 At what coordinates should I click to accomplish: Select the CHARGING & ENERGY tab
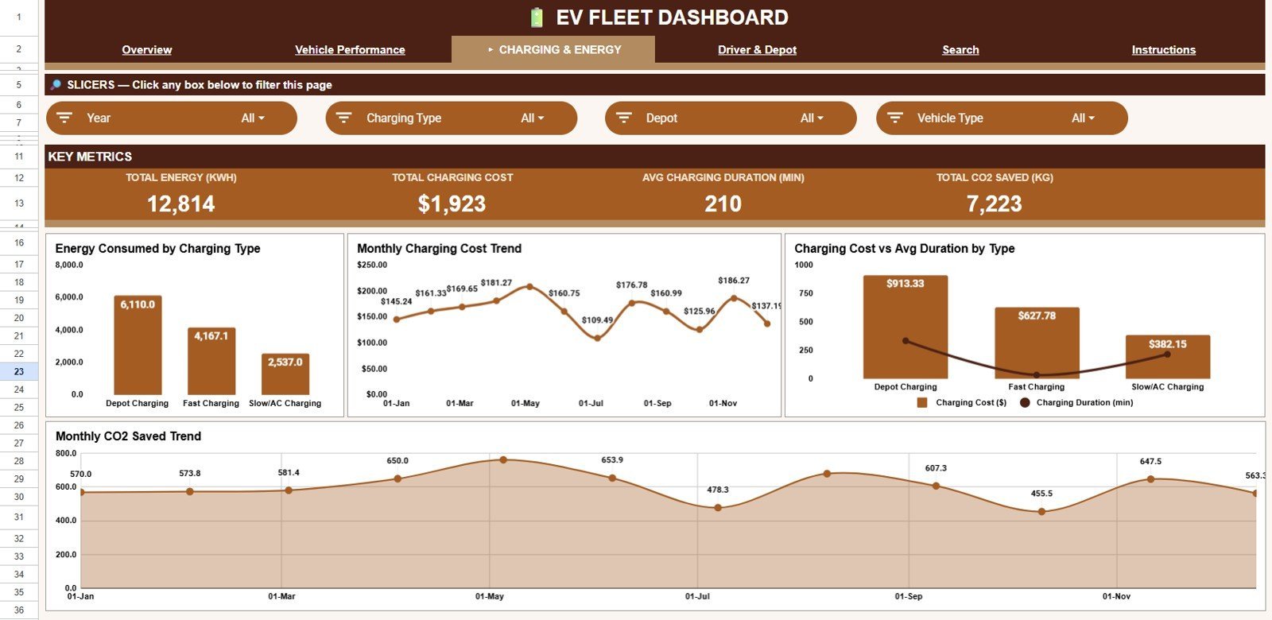pos(553,49)
